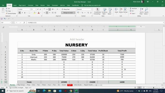Open the Font dialog launcher
165x93 pixels.
pyautogui.click(x=42, y=16)
